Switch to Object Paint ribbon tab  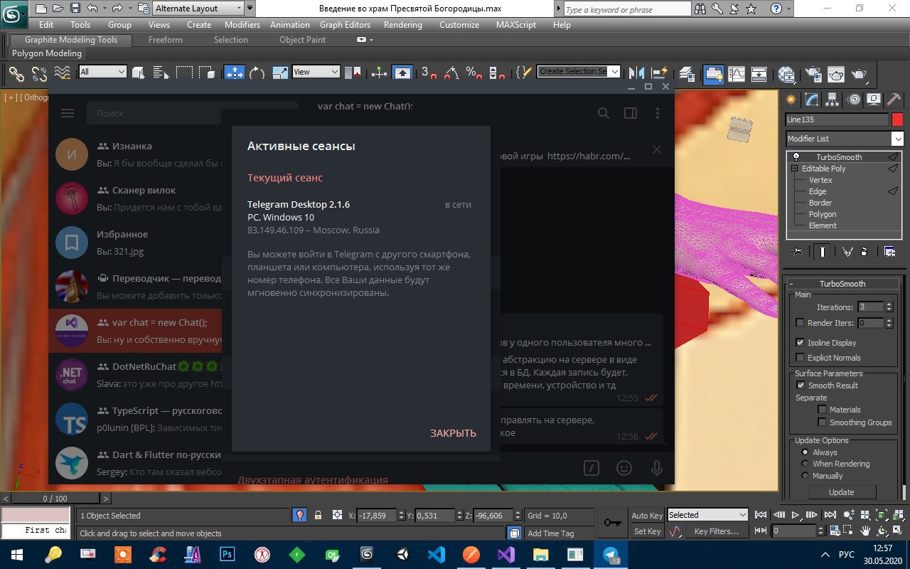(x=303, y=40)
